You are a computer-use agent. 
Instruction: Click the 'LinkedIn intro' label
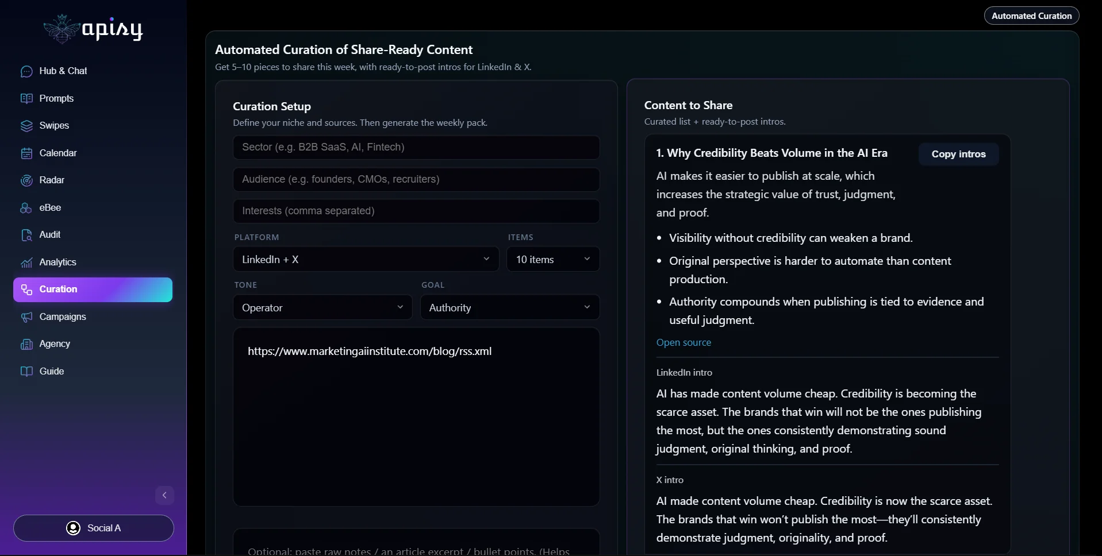684,372
